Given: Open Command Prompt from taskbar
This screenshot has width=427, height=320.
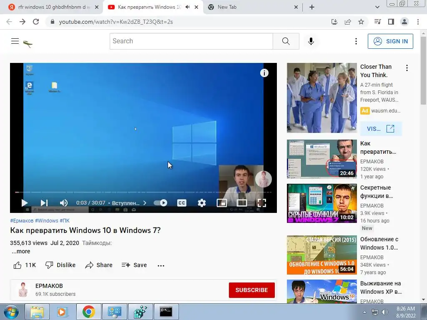Looking at the screenshot, I should click(x=166, y=312).
